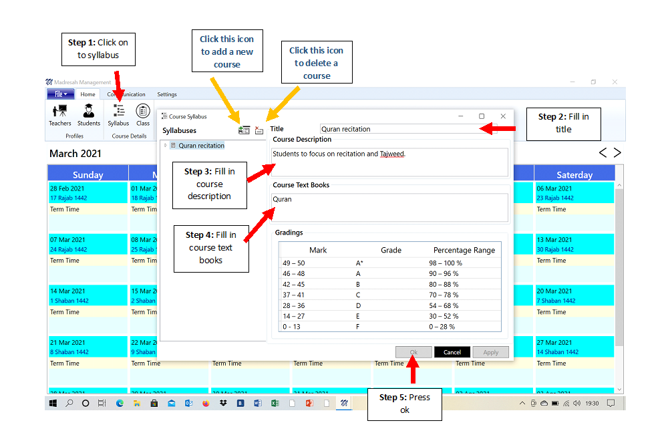Go to previous month arrow
This screenshot has width=670, height=441.
pyautogui.click(x=603, y=153)
